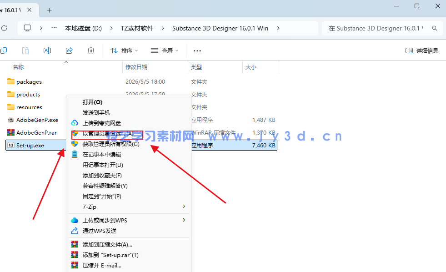Toggle the 详细信息 details pane
The image size is (446, 272).
(421, 50)
